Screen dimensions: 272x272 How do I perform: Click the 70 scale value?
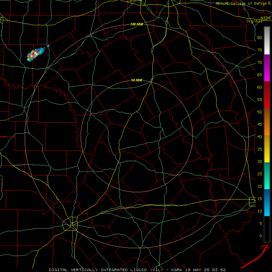click(x=260, y=63)
